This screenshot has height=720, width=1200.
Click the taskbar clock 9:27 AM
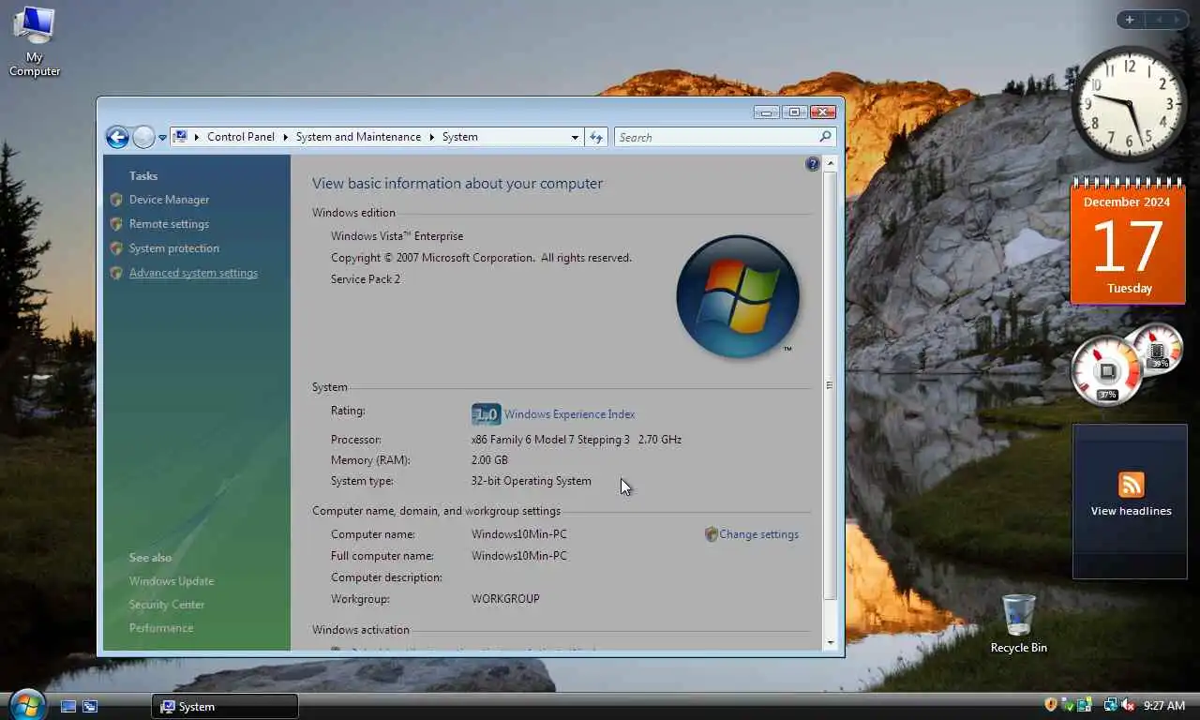tap(1164, 705)
